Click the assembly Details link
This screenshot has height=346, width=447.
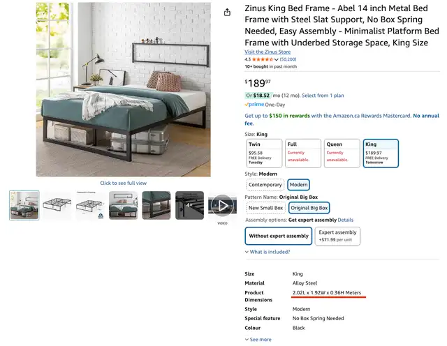[346, 220]
